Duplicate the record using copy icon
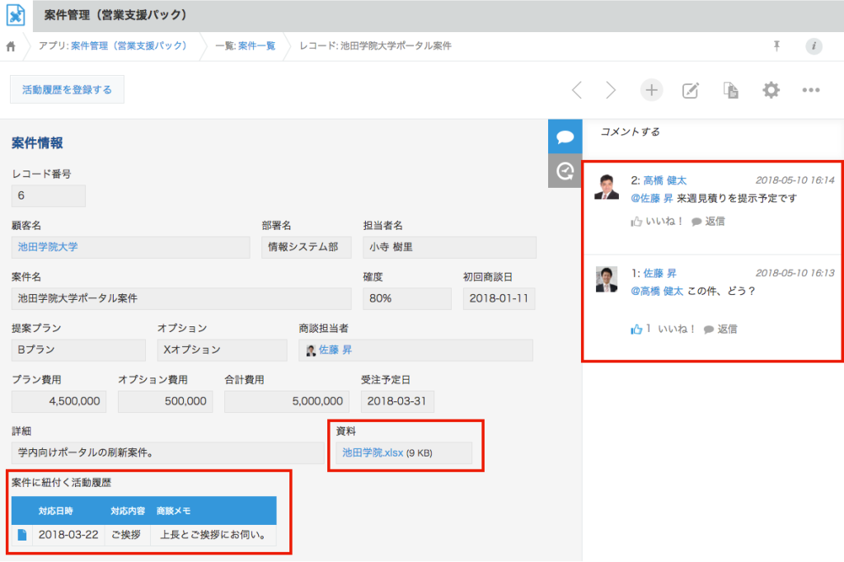This screenshot has width=844, height=562. [730, 90]
